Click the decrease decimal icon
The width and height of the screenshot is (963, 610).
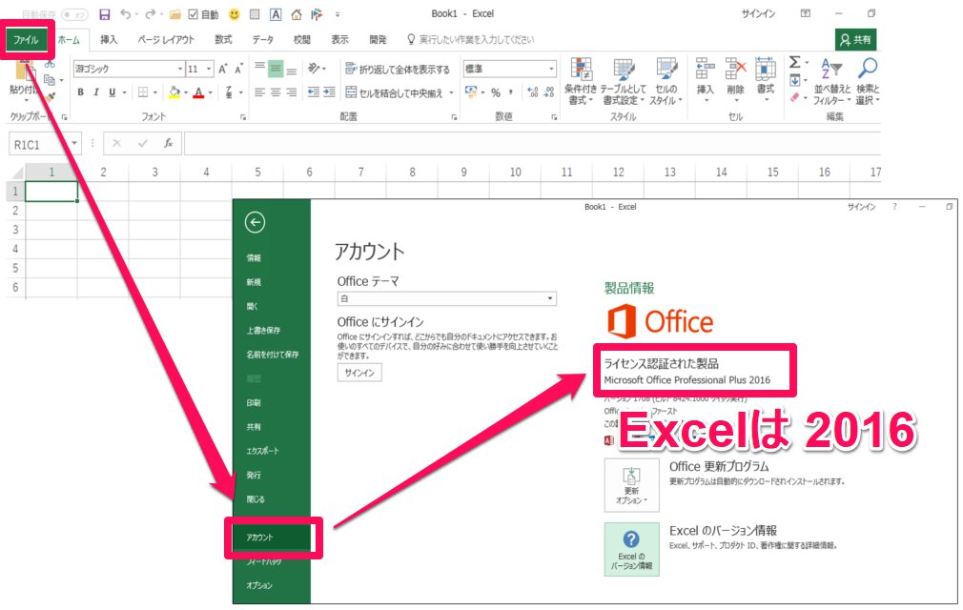click(548, 92)
